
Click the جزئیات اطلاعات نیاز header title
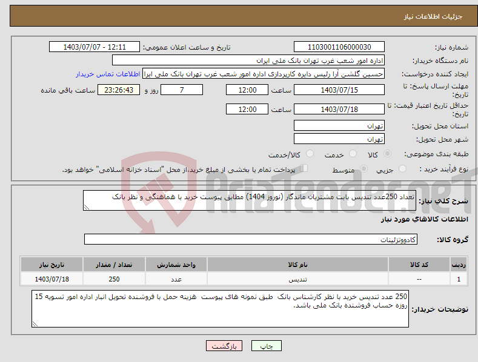[433, 16]
